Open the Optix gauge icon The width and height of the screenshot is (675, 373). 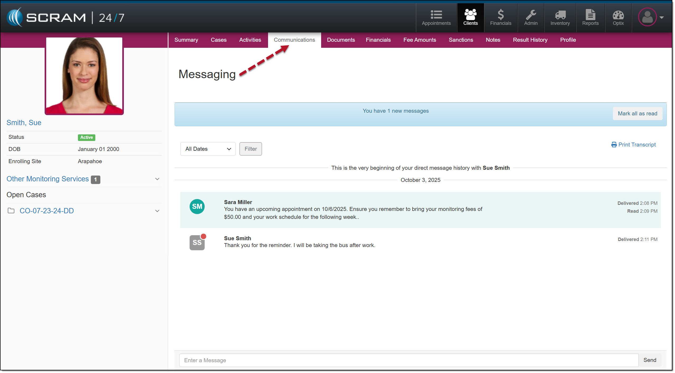tap(618, 15)
